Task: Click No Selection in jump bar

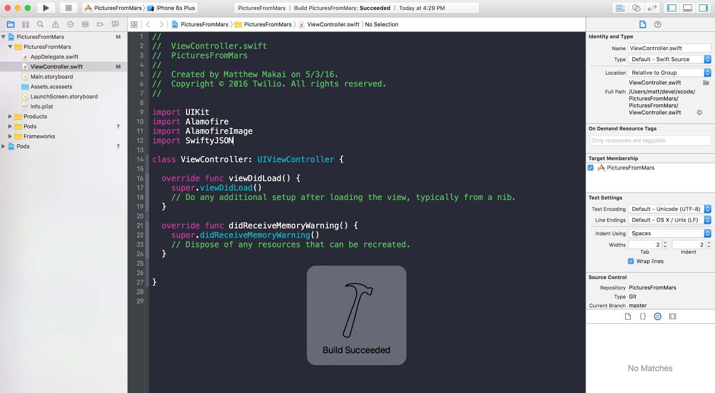Action: [382, 25]
